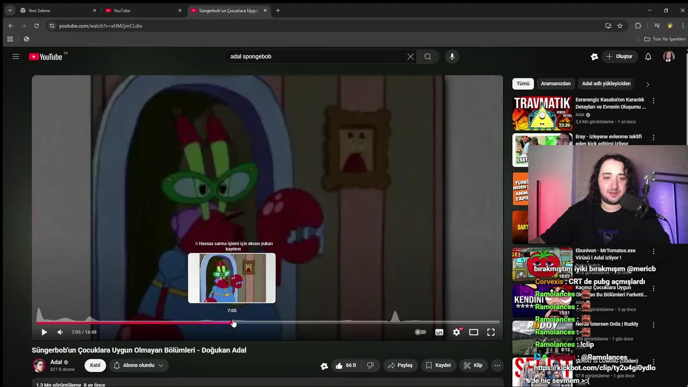Open the header icon left of Oluştur
688x387 pixels.
pyautogui.click(x=594, y=56)
